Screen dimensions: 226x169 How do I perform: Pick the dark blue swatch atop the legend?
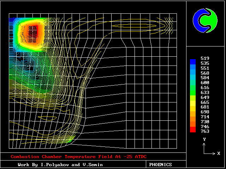(x=192, y=62)
